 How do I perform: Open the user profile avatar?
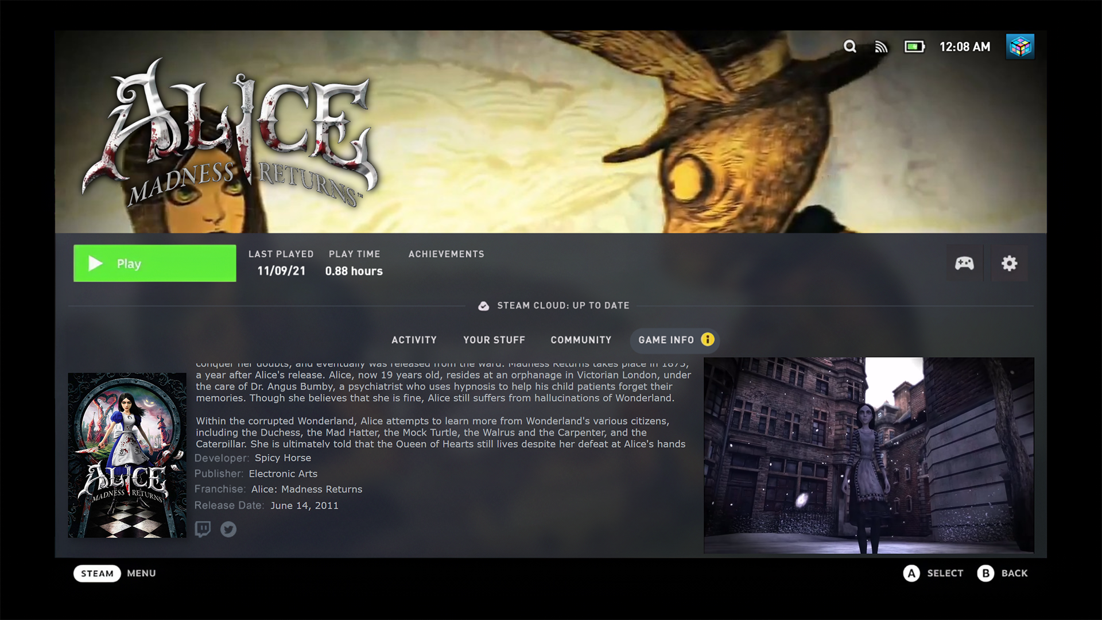pyautogui.click(x=1020, y=46)
